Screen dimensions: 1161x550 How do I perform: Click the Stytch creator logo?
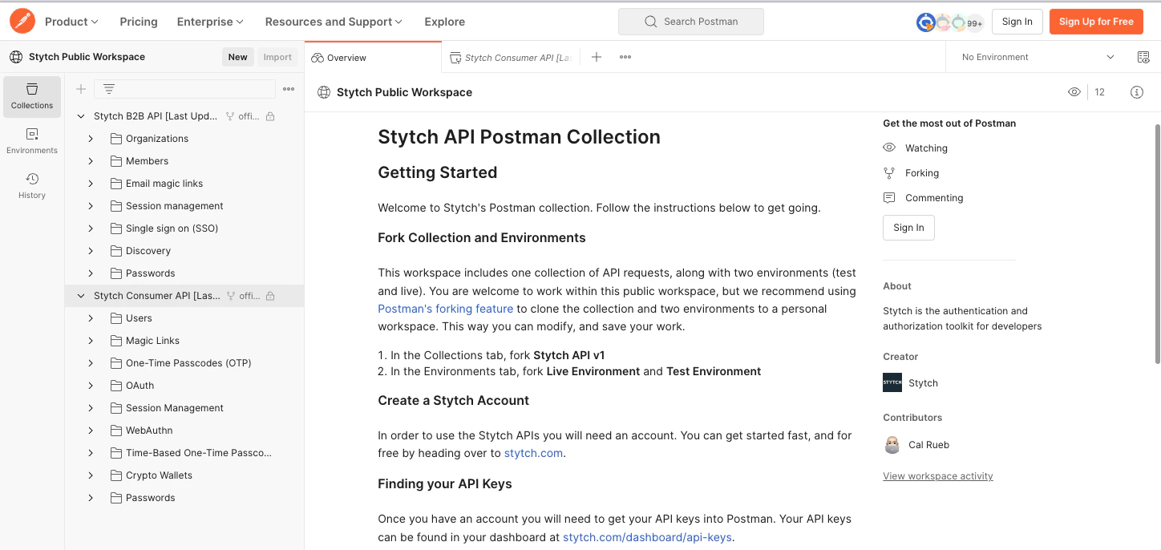[892, 382]
